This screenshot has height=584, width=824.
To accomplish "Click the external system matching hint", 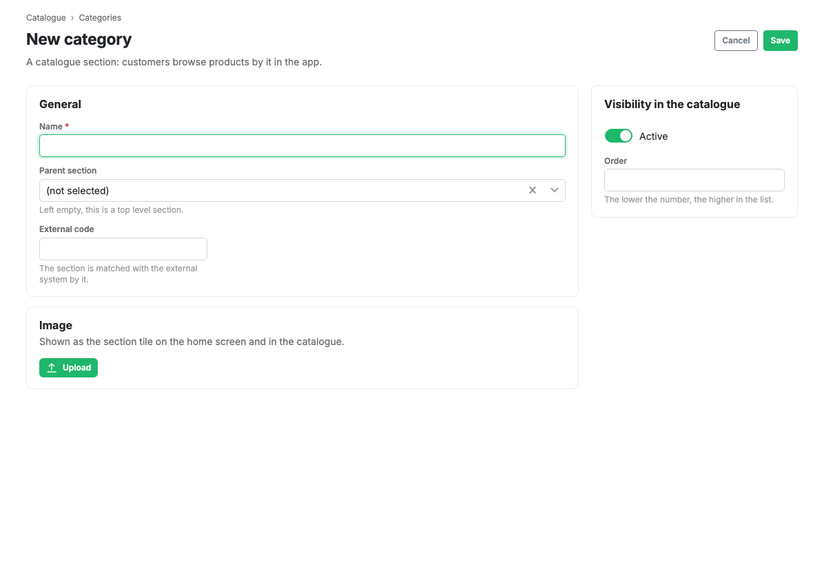I will (119, 273).
